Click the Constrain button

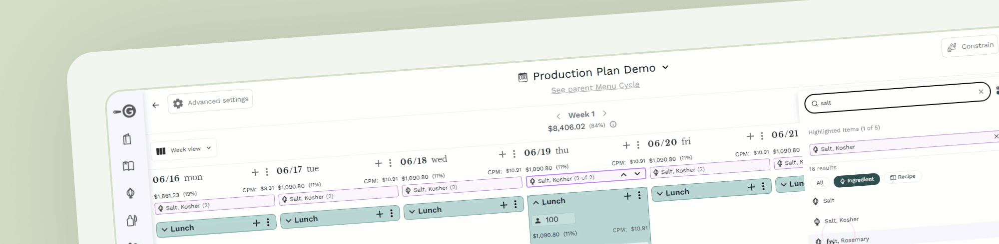(970, 46)
